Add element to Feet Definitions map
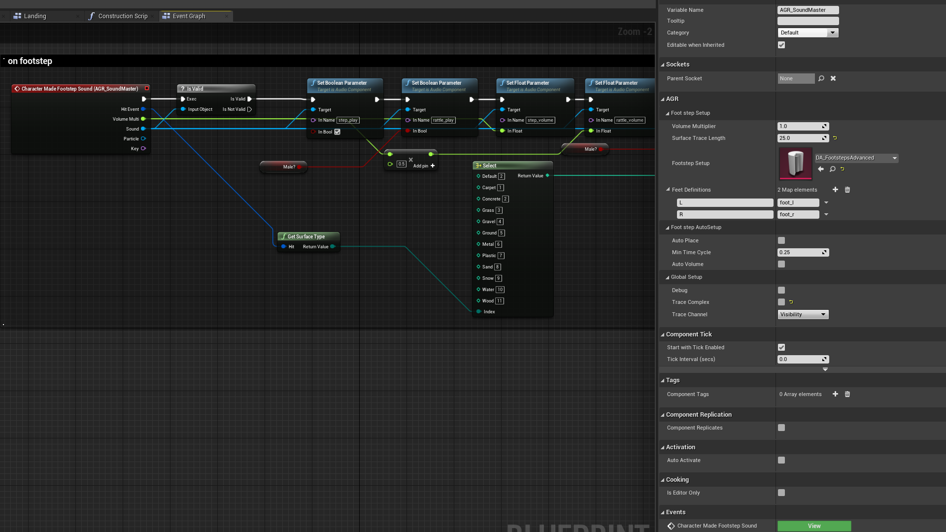Image resolution: width=946 pixels, height=532 pixels. 835,190
